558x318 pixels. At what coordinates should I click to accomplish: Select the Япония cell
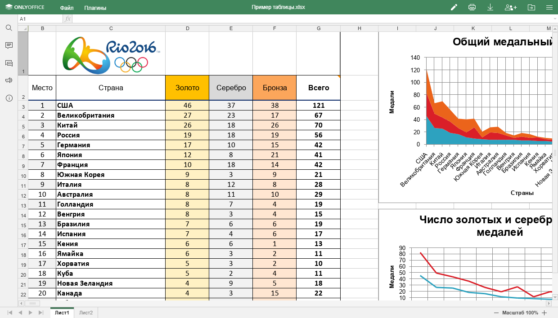coord(111,155)
